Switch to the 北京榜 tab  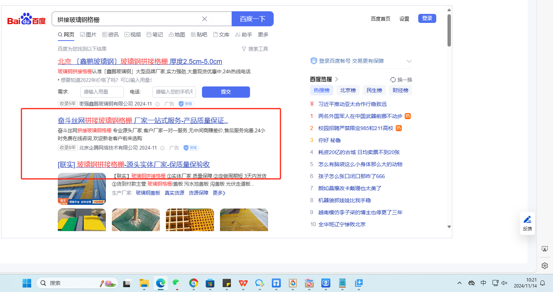[x=348, y=90]
